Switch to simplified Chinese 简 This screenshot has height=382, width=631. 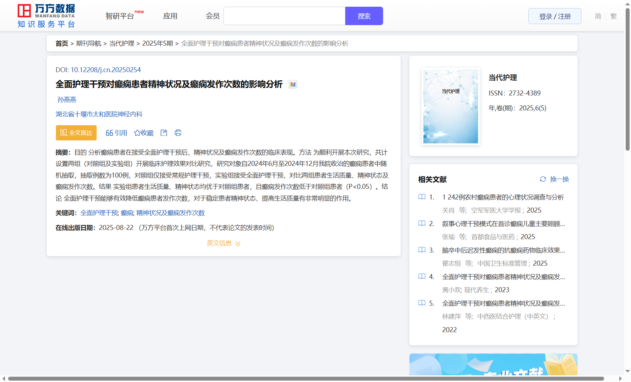(598, 16)
